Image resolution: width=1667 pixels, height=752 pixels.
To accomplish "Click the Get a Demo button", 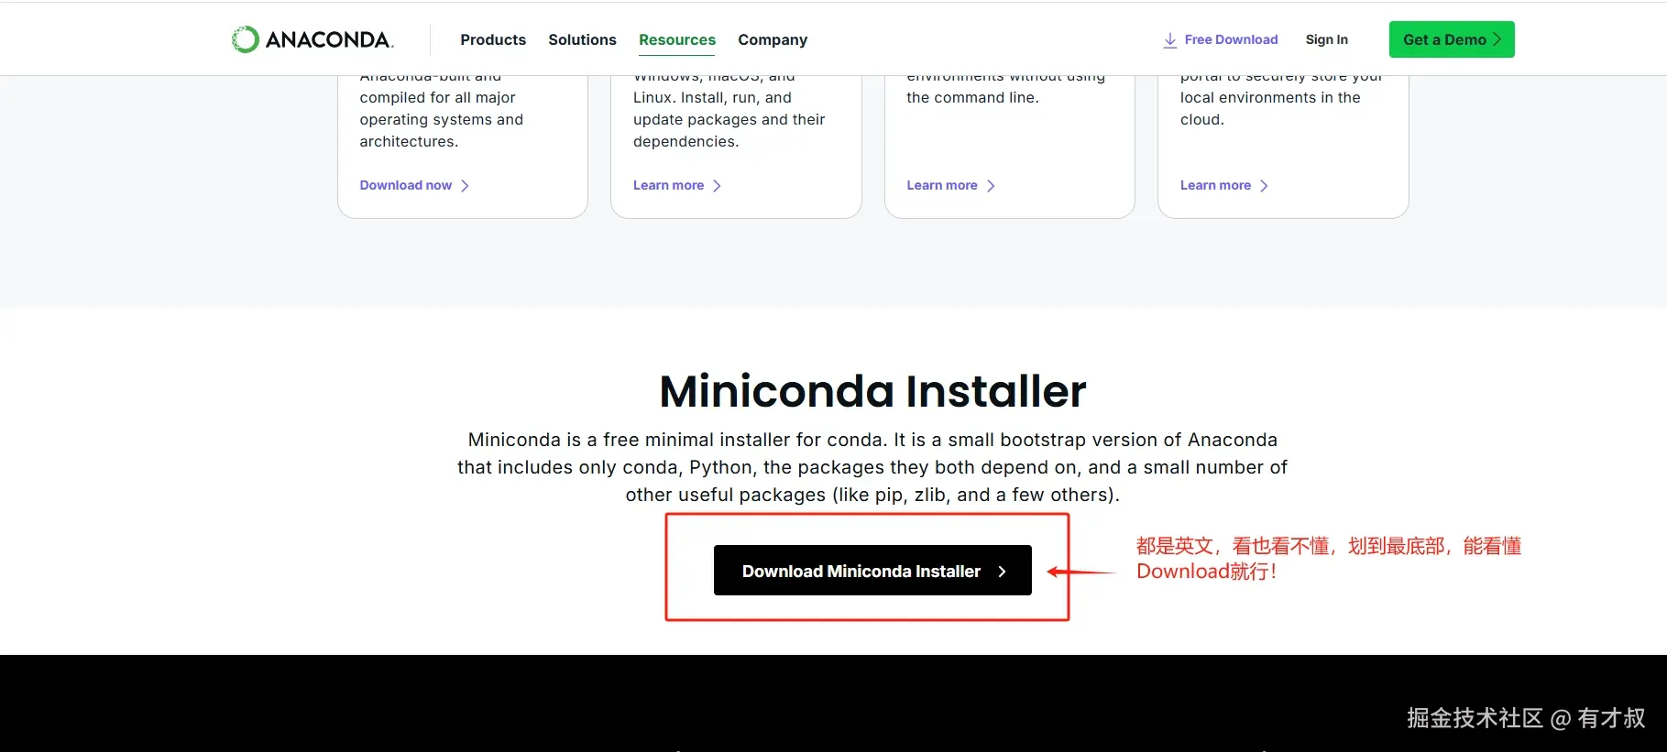I will (x=1452, y=39).
